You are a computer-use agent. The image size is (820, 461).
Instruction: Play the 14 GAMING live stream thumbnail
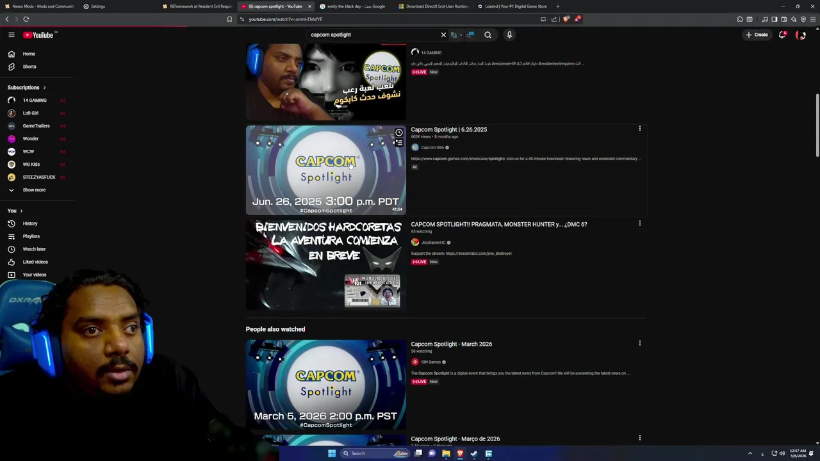click(325, 82)
